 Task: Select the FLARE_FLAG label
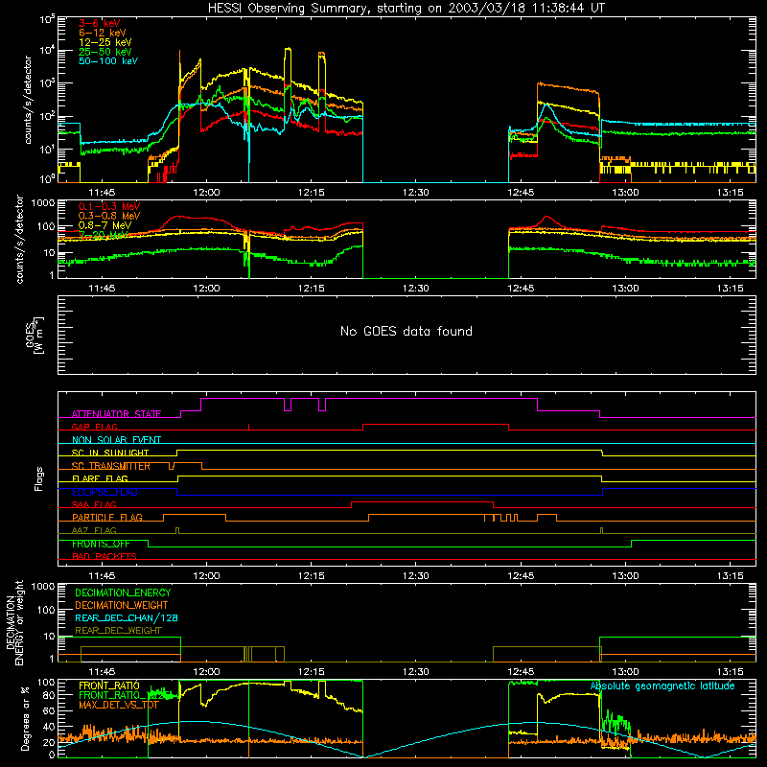coord(100,478)
